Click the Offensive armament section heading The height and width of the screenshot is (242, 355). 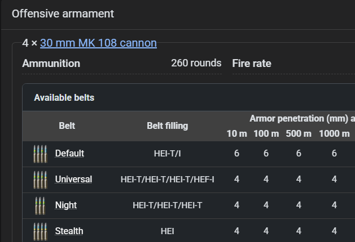[63, 14]
